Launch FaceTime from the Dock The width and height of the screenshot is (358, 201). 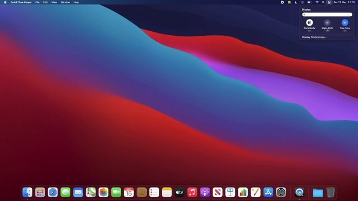tap(116, 192)
